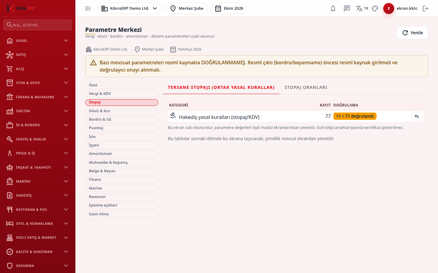
Task: Collapse the sidebar menu icon
Action: (88, 8)
